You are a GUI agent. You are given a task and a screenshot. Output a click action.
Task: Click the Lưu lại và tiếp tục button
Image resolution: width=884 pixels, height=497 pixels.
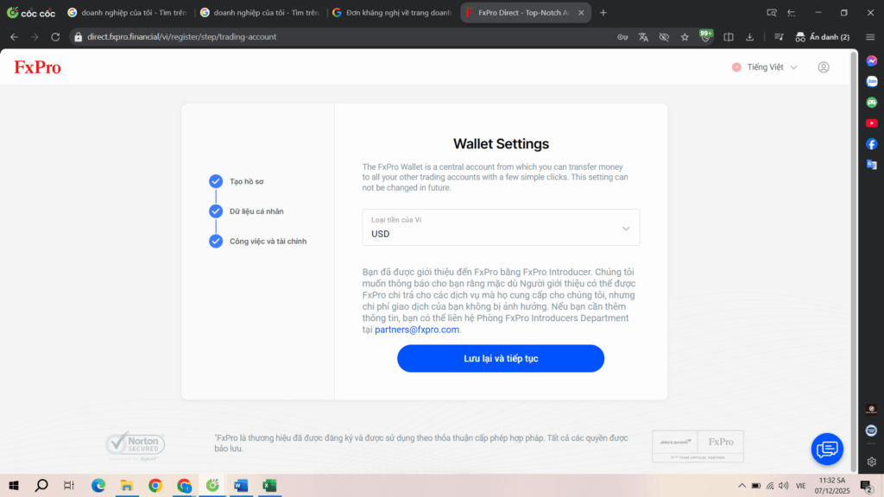point(501,358)
